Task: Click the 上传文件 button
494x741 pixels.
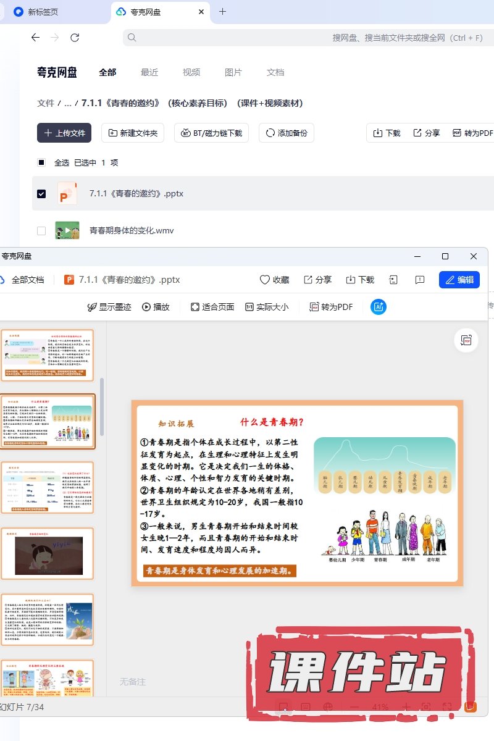Action: coord(64,133)
